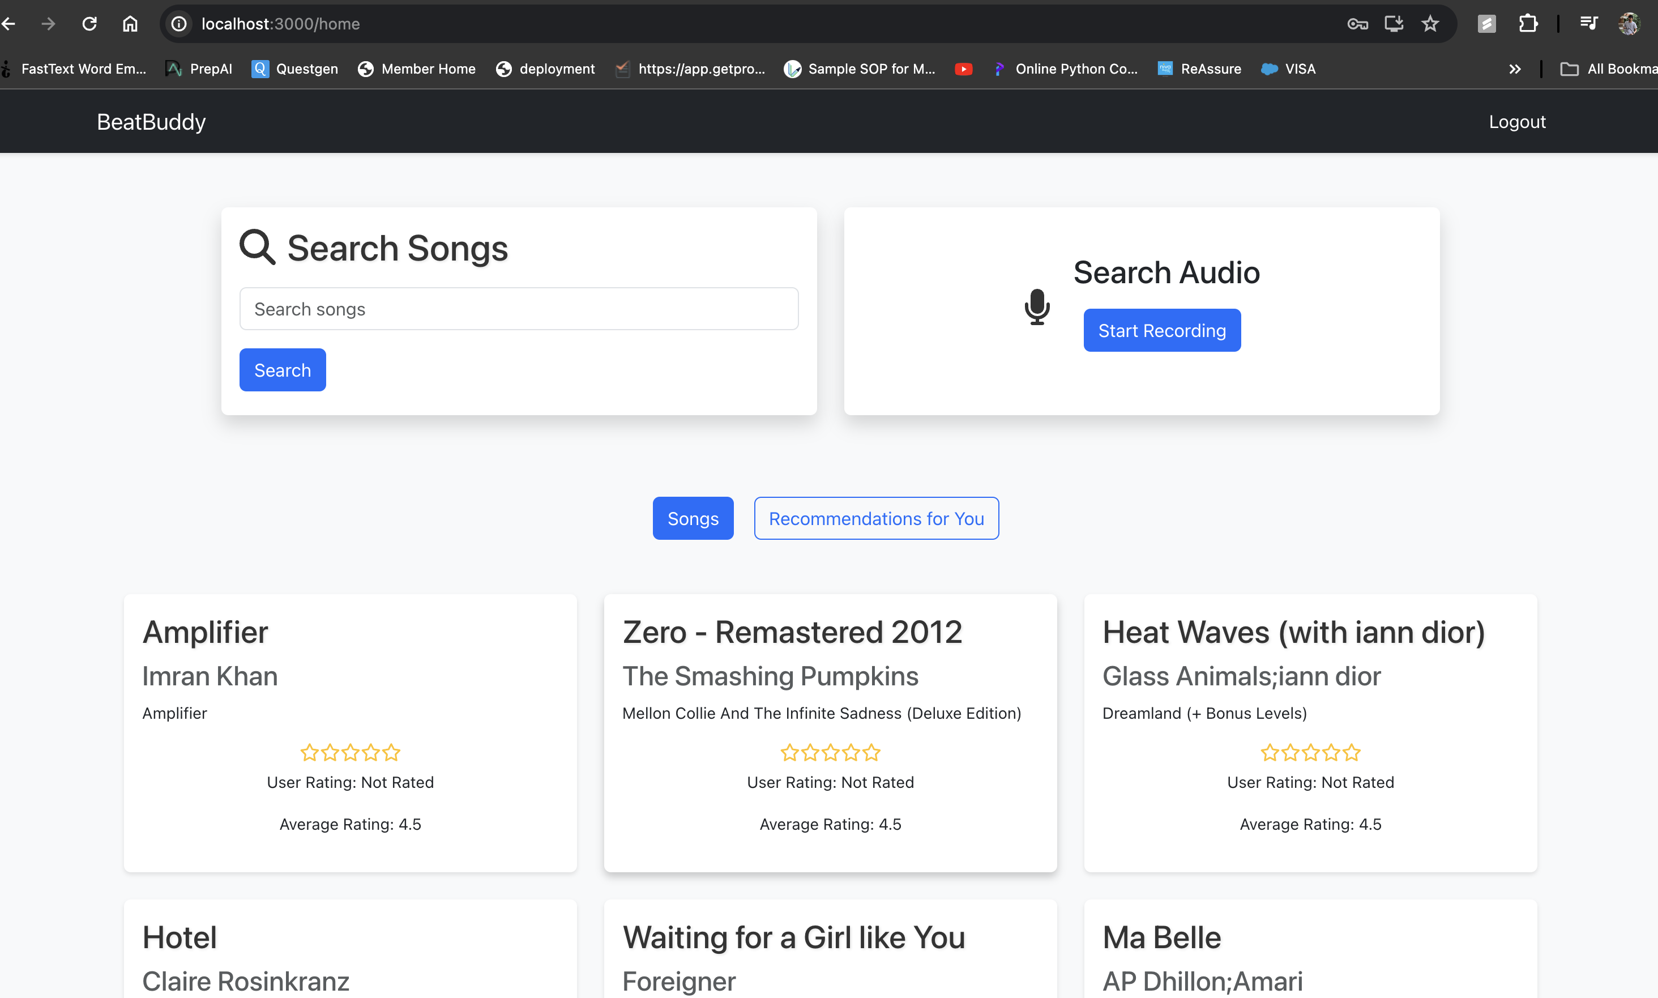This screenshot has height=998, width=1658.
Task: Click the browser home icon
Action: pos(130,24)
